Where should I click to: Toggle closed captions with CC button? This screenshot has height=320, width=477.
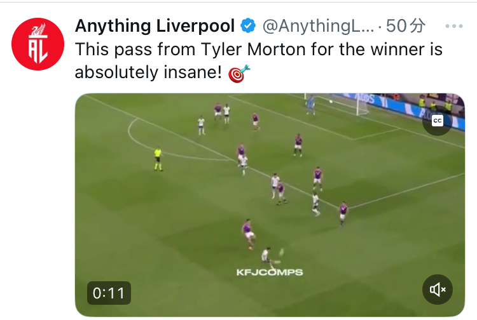438,121
